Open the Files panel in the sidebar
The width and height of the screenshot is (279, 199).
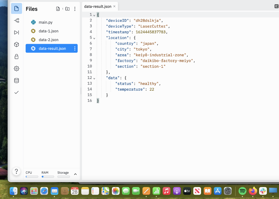[x=16, y=8]
